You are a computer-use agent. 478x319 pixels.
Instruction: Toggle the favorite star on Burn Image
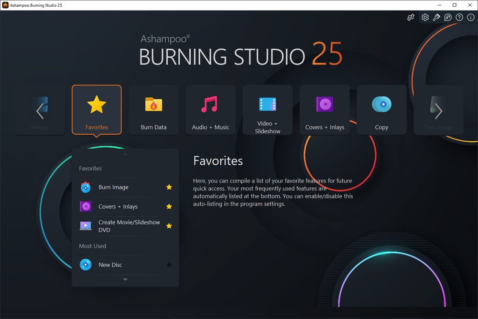(x=169, y=187)
